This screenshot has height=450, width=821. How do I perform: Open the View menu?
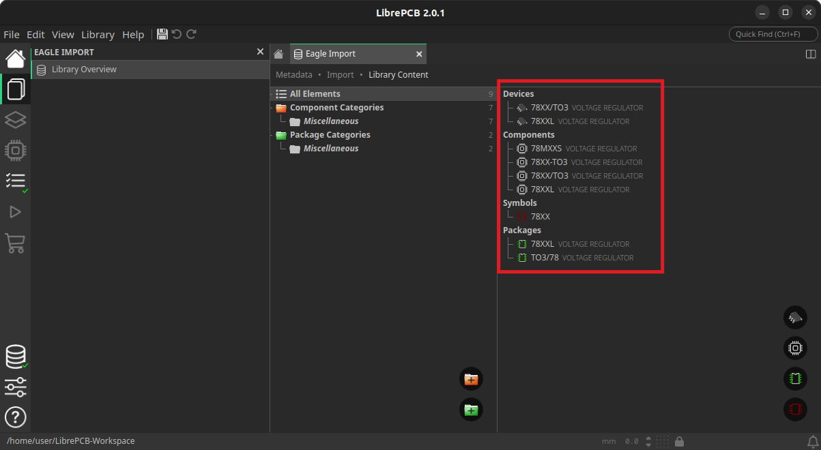coord(63,34)
